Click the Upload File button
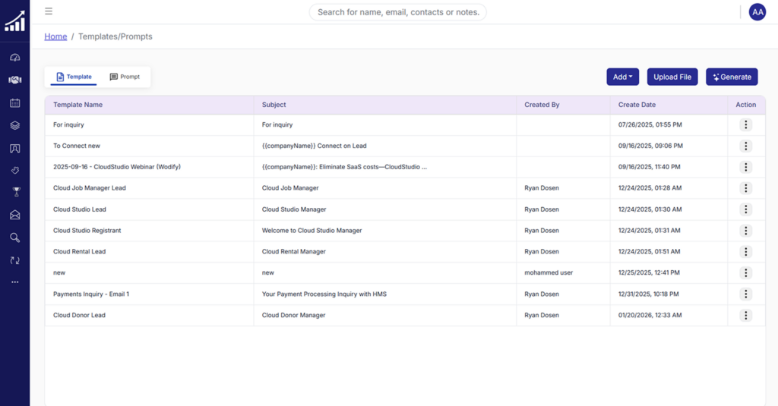 672,77
